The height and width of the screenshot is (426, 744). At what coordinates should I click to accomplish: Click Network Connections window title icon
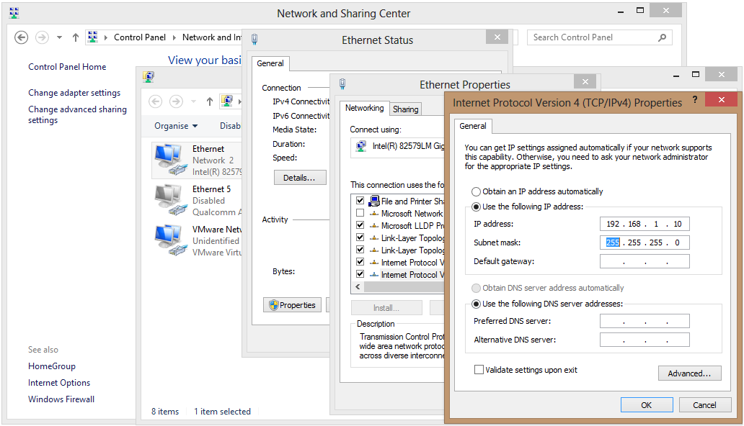[x=149, y=76]
